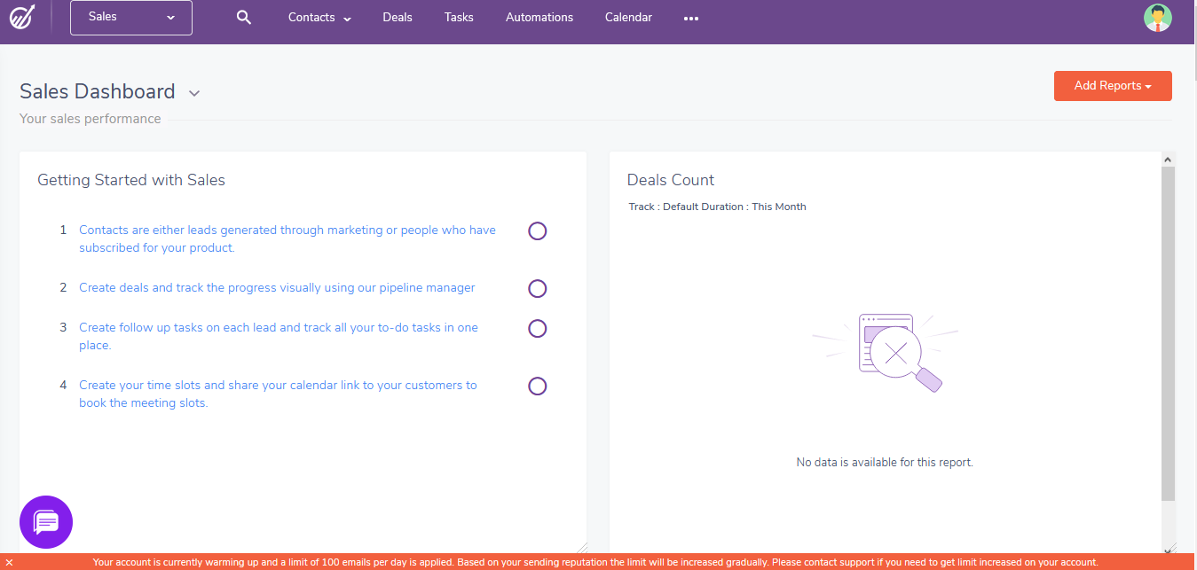Mark step 1 Contacts circle complete

pyautogui.click(x=538, y=231)
